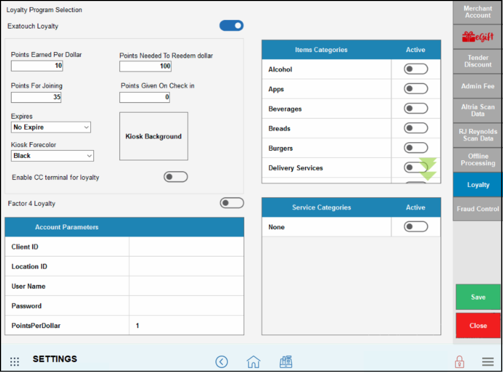The height and width of the screenshot is (373, 503).
Task: Open the Home icon in bottom bar
Action: [254, 361]
